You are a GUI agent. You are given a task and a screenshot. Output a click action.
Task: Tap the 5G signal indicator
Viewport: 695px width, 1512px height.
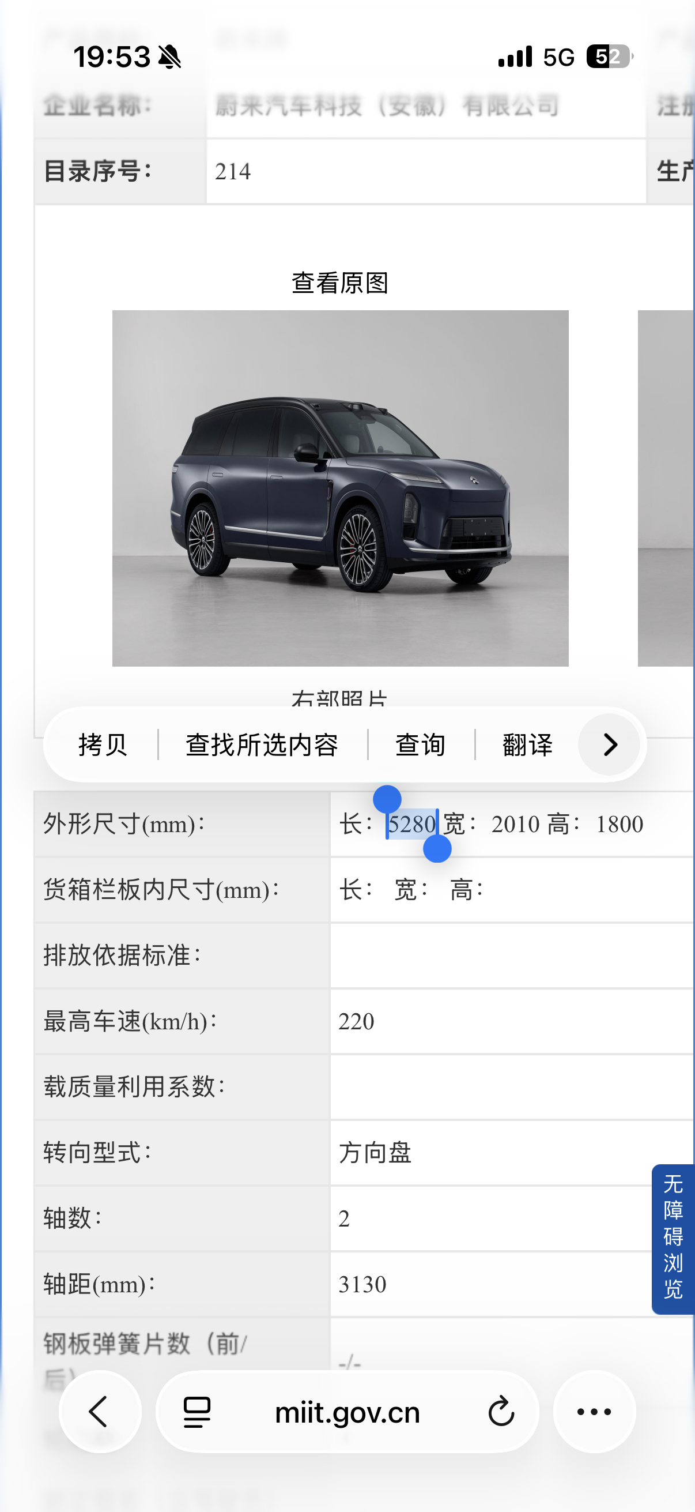tap(559, 58)
